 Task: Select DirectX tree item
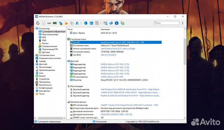pyautogui.click(x=42, y=76)
